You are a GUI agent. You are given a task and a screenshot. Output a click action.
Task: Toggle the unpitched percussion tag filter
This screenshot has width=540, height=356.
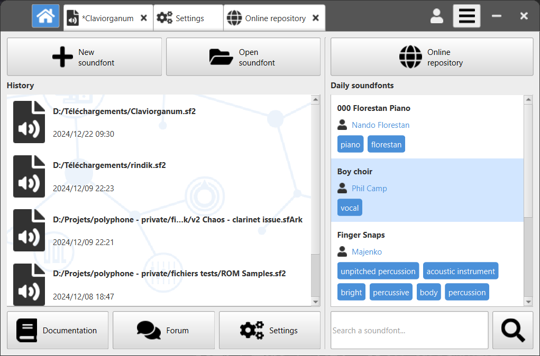point(378,270)
